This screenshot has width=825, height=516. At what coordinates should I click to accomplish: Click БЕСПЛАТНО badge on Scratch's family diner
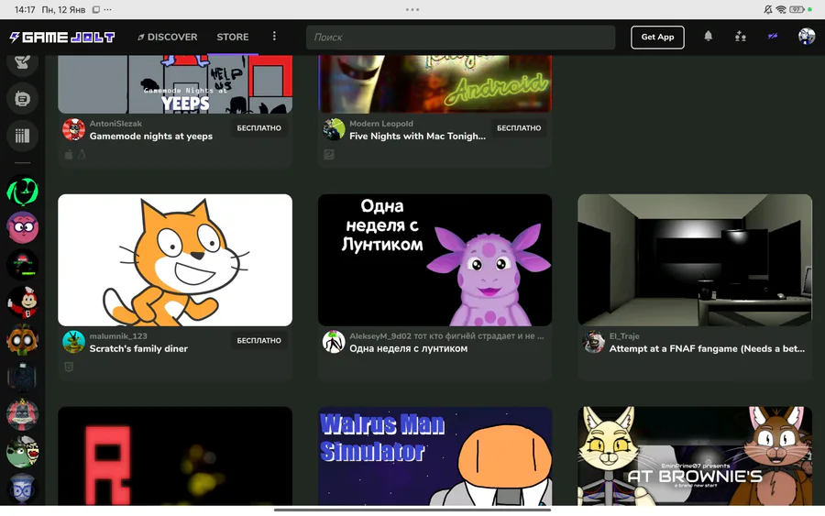click(x=258, y=340)
